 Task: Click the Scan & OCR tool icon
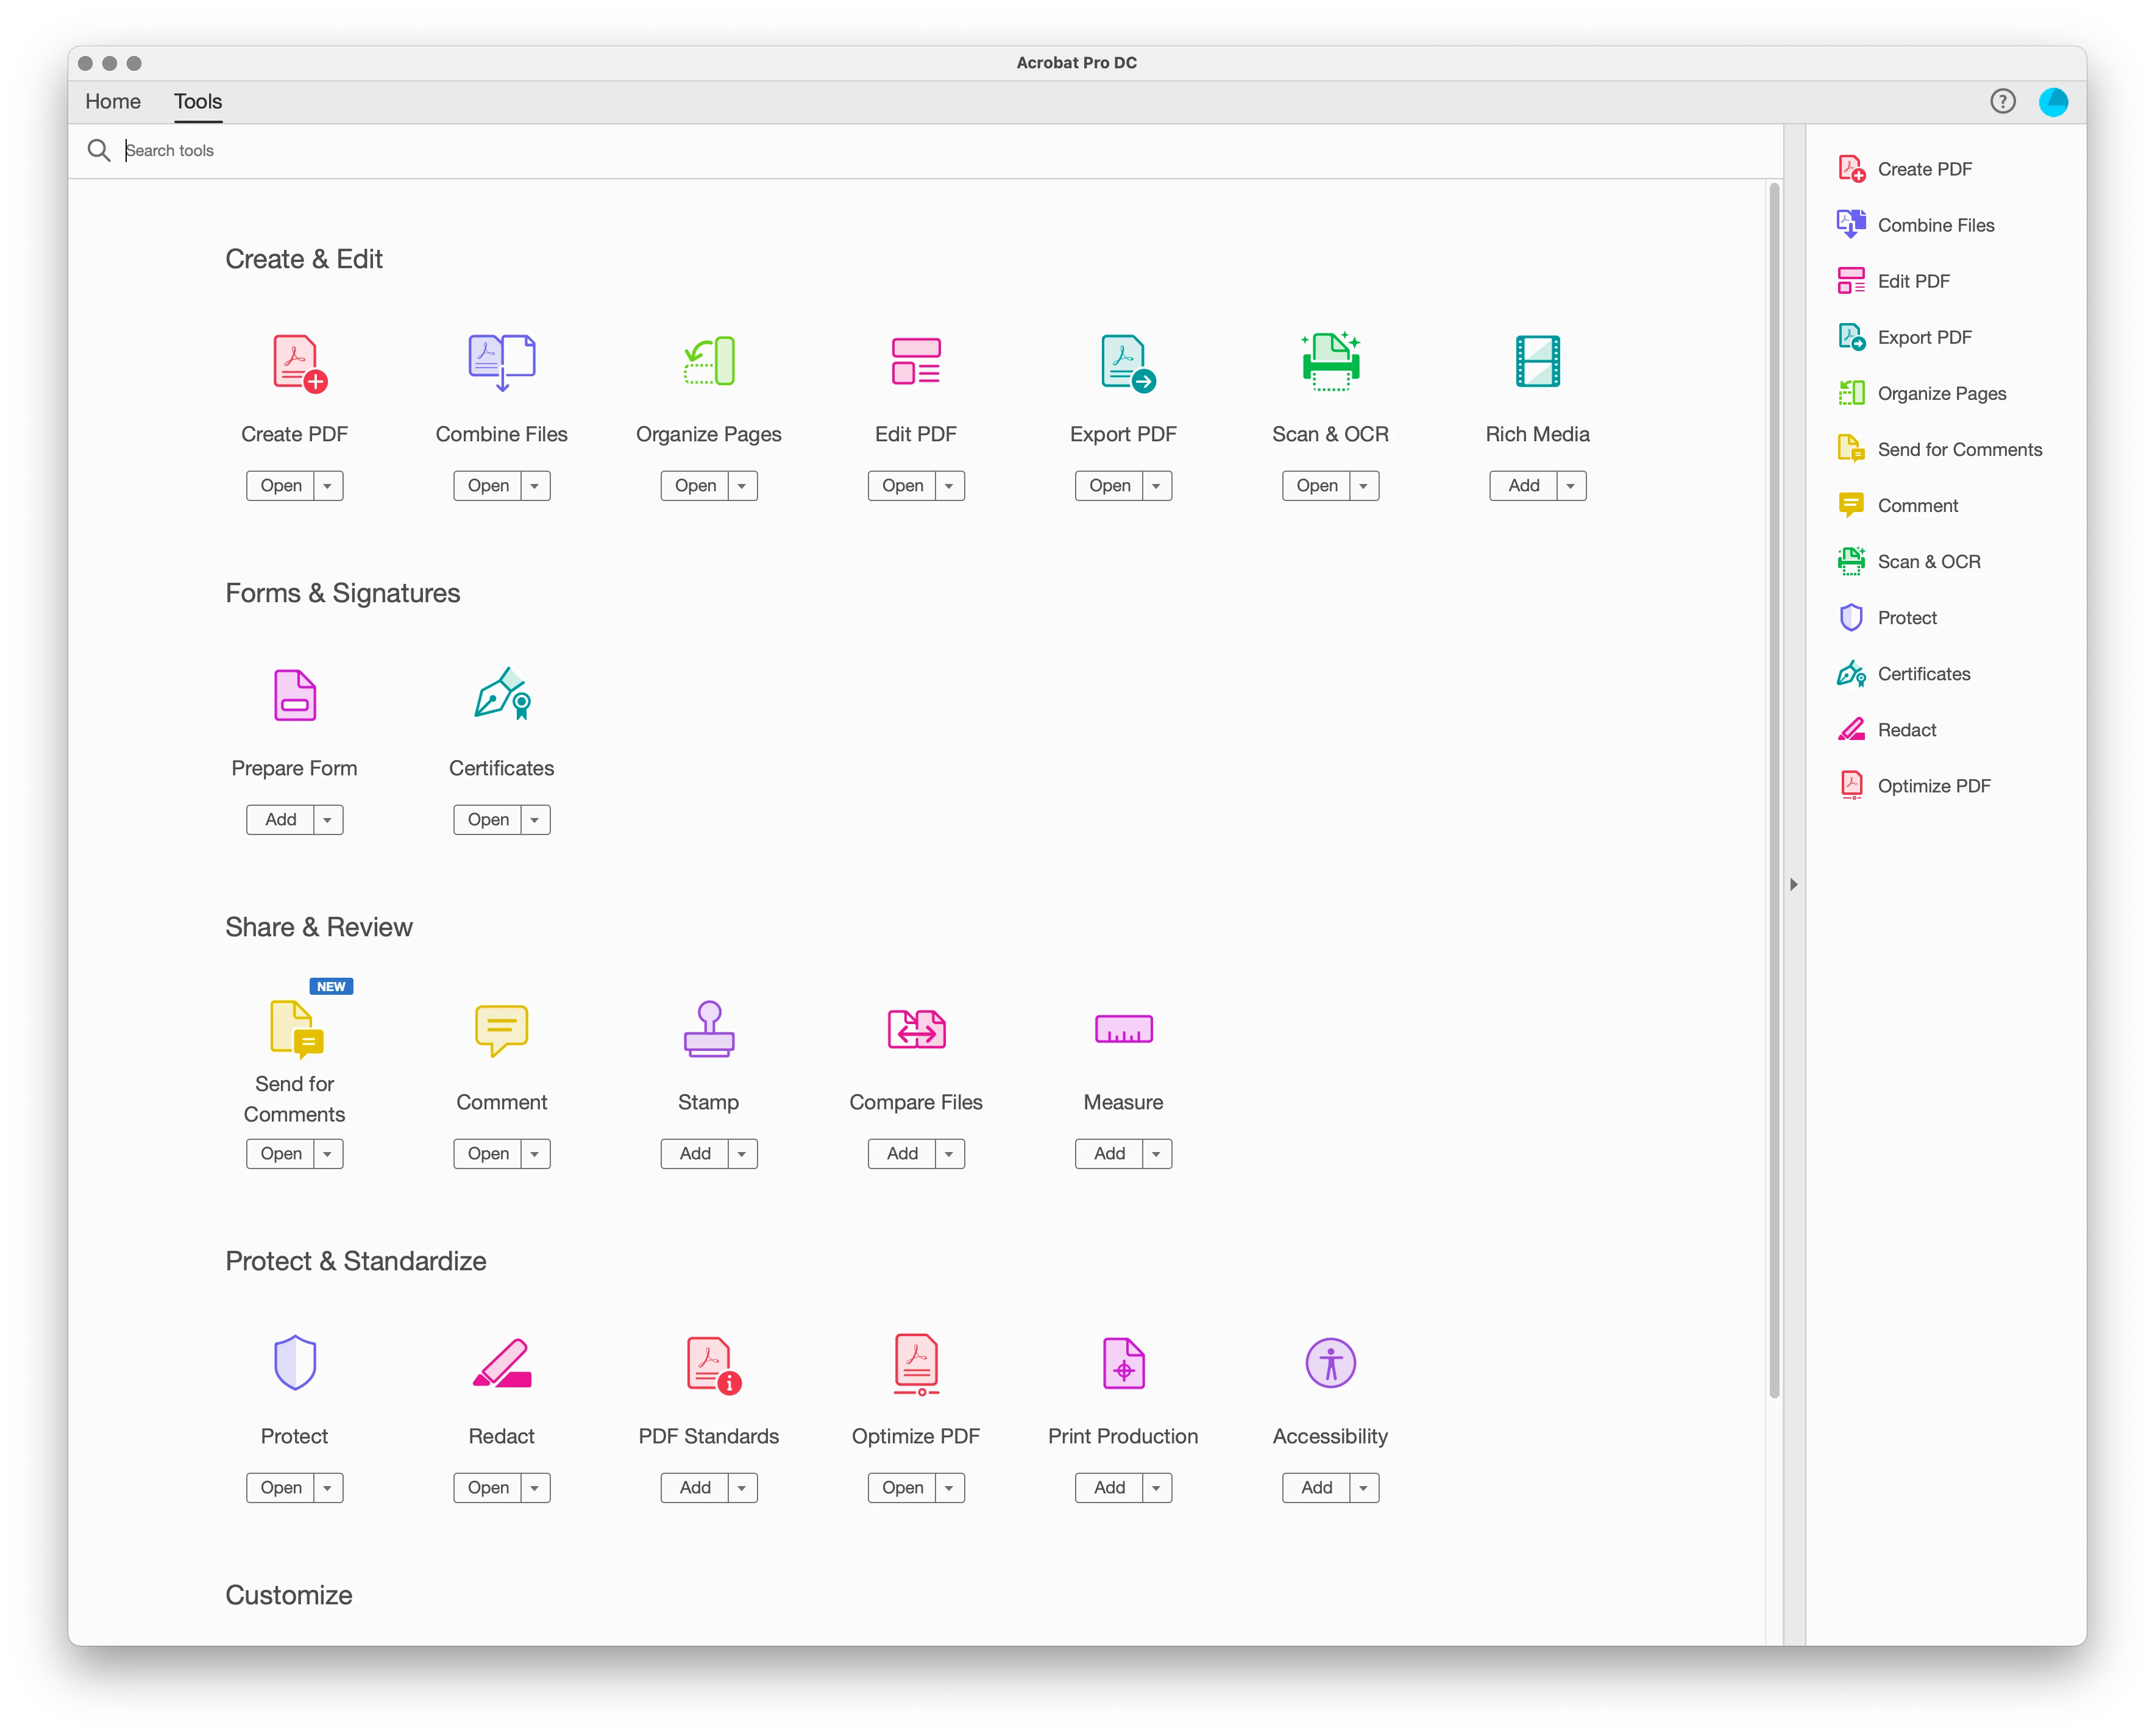[1330, 362]
